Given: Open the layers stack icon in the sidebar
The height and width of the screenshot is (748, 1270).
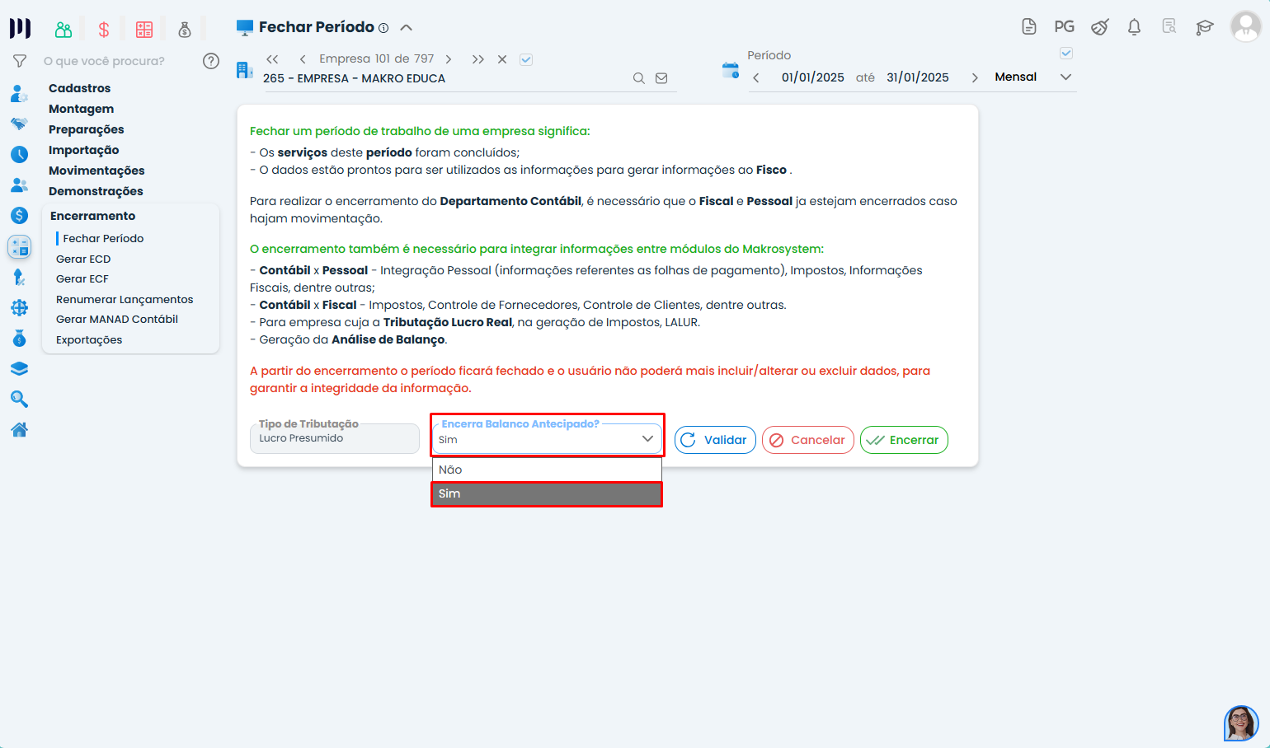Looking at the screenshot, I should (x=20, y=369).
